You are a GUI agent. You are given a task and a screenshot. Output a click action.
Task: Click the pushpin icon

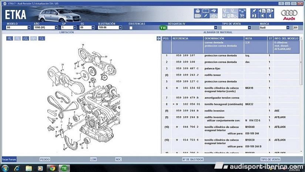(254, 11)
